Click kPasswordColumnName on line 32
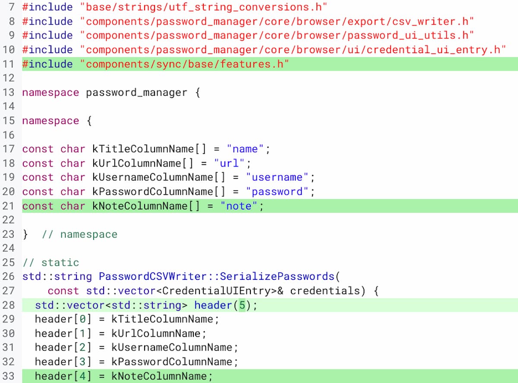The height and width of the screenshot is (383, 518). (171, 362)
